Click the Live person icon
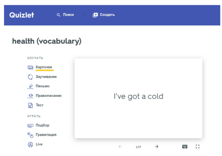The height and width of the screenshot is (156, 222). (x=30, y=144)
